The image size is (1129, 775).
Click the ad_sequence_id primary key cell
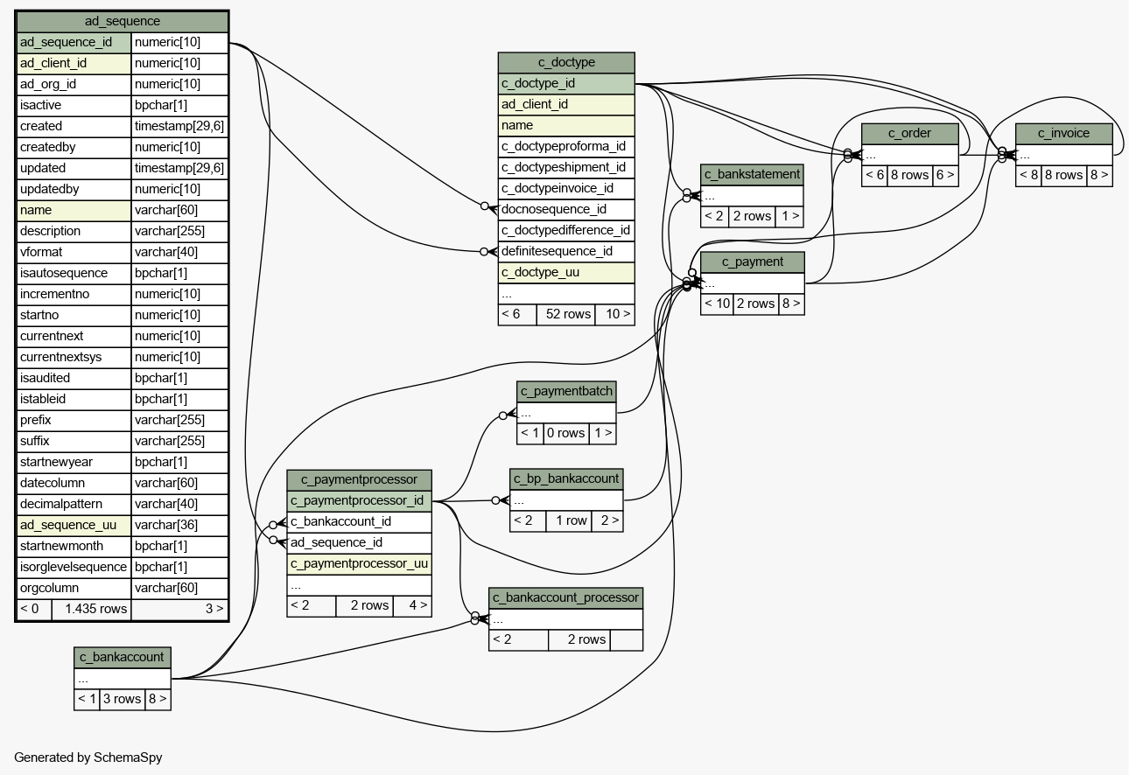tap(74, 42)
